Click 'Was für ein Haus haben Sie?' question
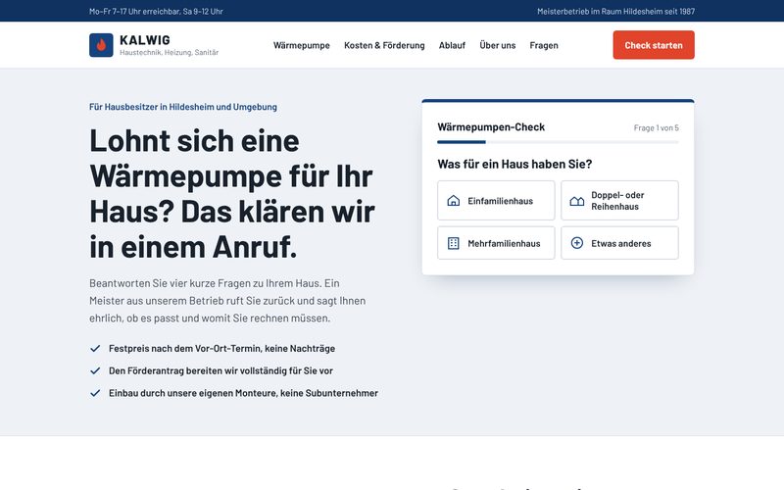This screenshot has width=784, height=490. (514, 164)
